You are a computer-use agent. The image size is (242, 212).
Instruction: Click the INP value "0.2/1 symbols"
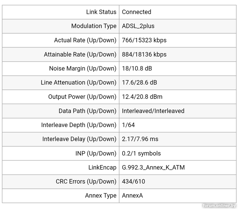[x=141, y=153]
